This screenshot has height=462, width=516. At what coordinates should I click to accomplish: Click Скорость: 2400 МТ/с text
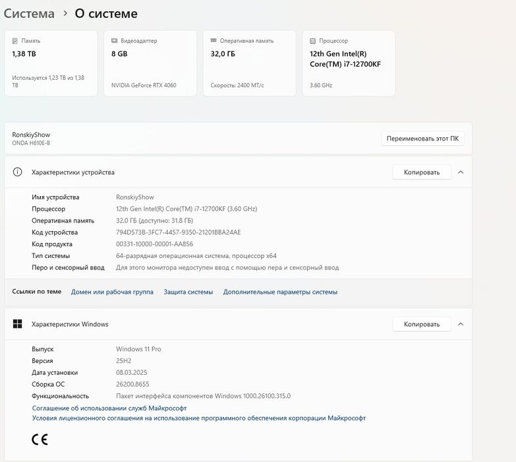coord(237,85)
